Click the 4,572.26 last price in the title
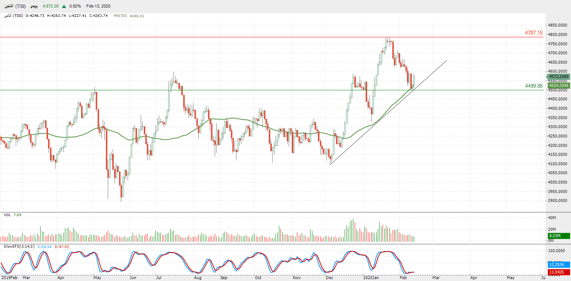 (x=51, y=6)
